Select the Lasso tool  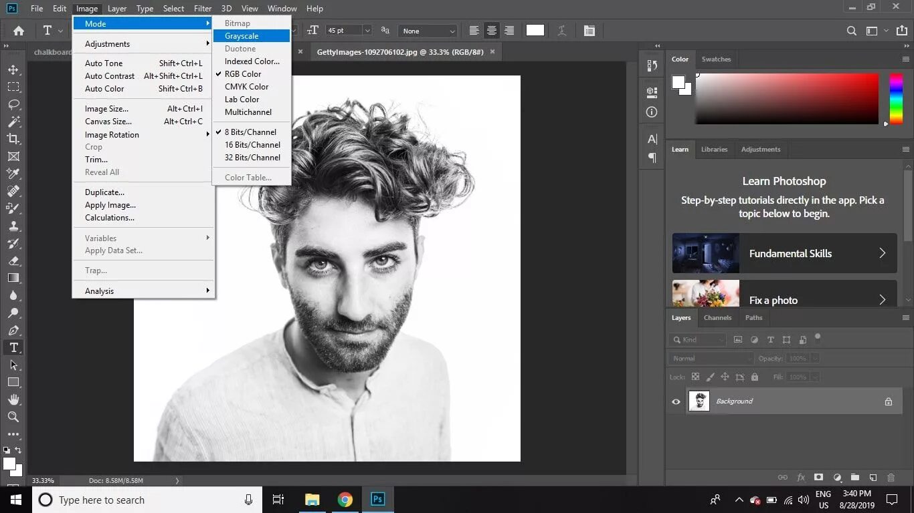click(x=13, y=104)
